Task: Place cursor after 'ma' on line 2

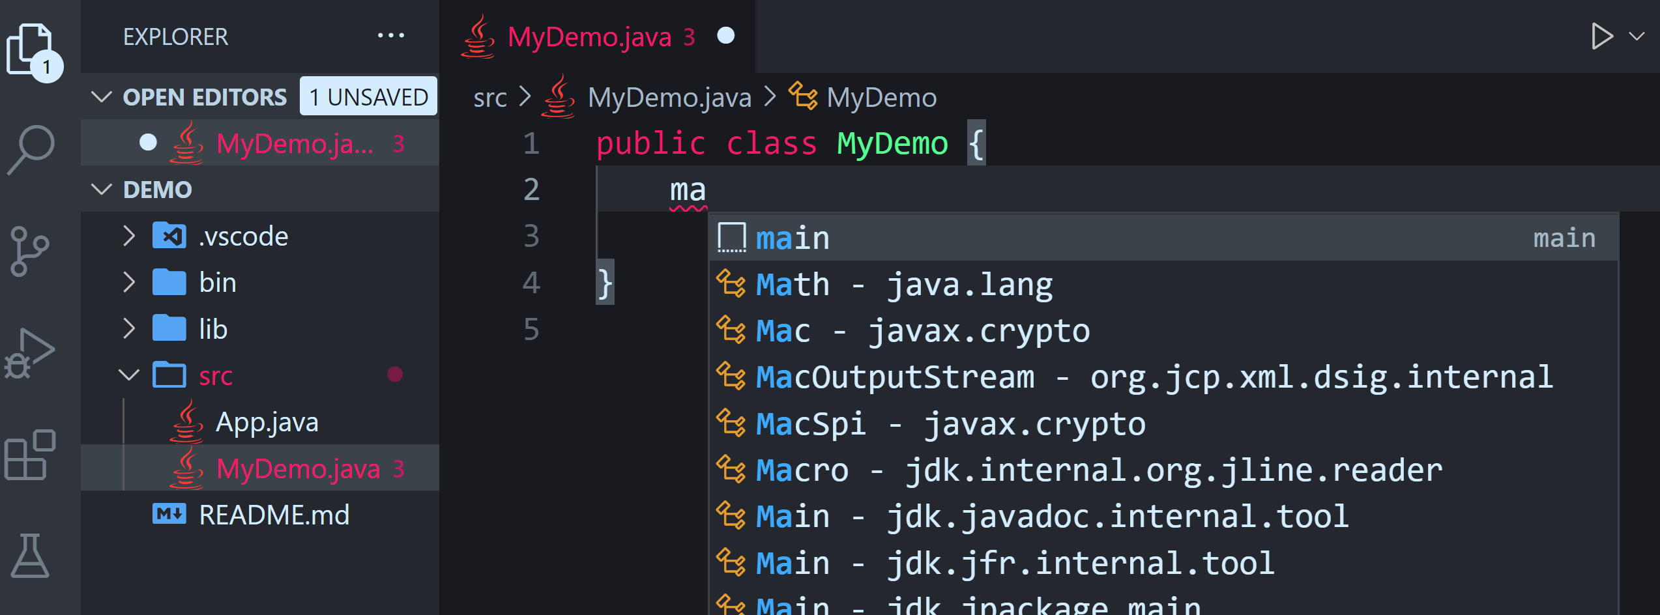Action: (x=708, y=190)
